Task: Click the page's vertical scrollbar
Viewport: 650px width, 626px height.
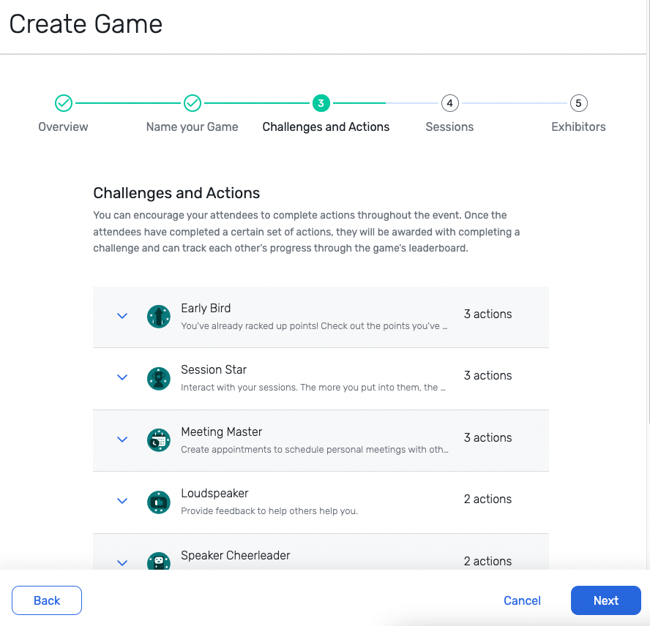Action: (x=647, y=219)
